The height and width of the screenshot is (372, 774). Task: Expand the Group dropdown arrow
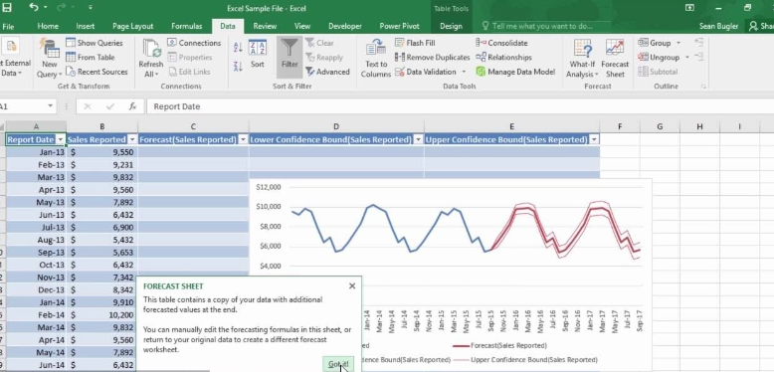click(x=677, y=43)
